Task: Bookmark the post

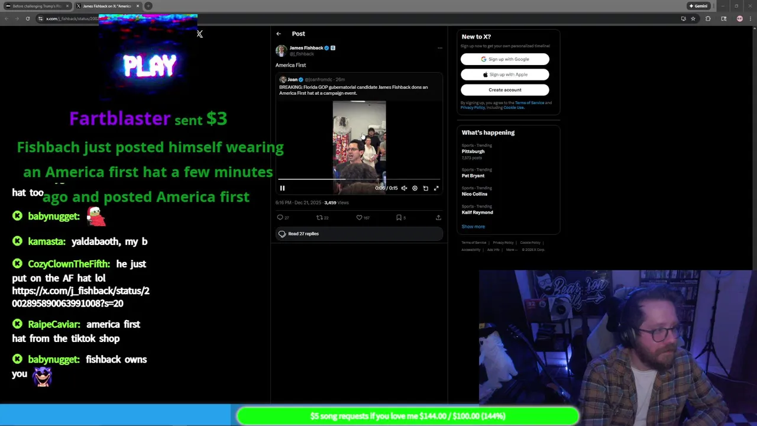Action: pos(399,218)
